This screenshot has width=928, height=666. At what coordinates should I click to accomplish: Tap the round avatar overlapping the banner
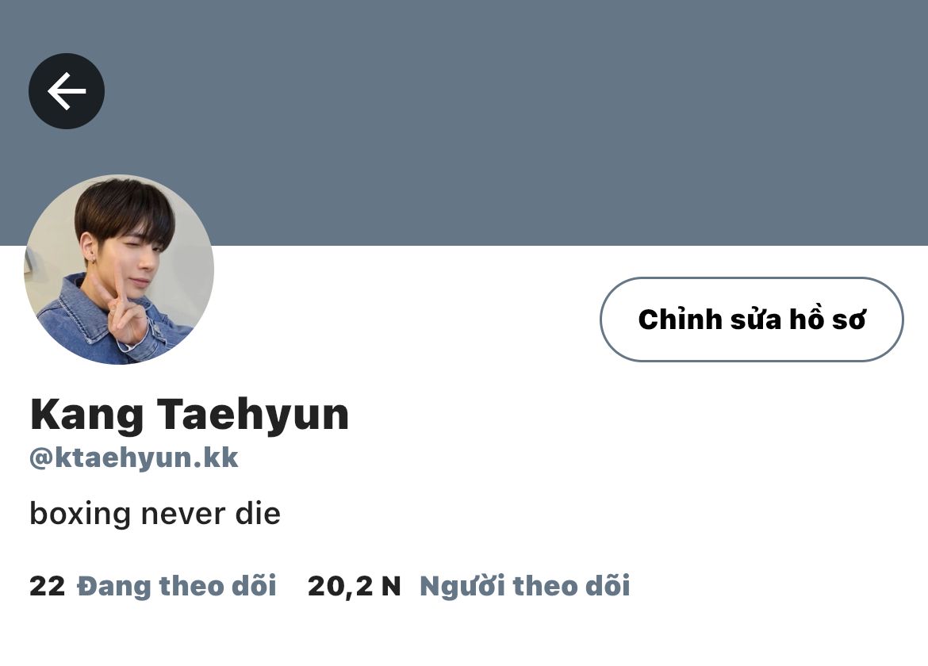coord(119,269)
